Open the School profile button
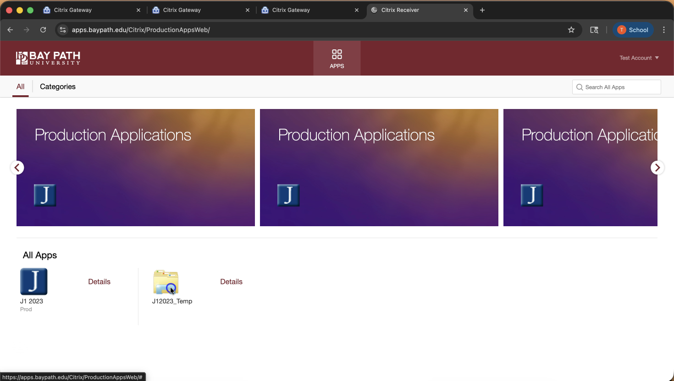 [633, 30]
